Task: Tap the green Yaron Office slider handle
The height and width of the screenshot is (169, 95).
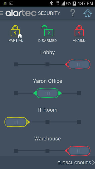Action: [47, 93]
